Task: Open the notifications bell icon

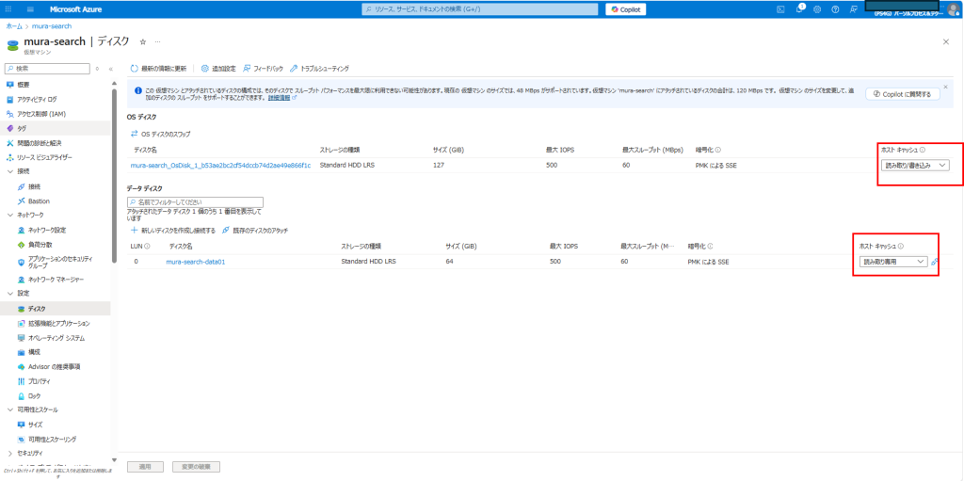Action: (x=798, y=8)
